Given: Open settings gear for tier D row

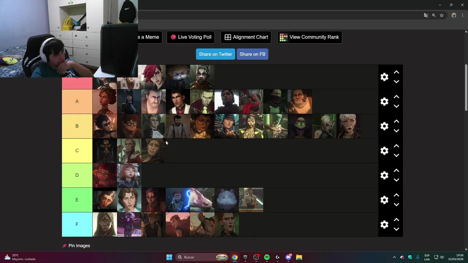Looking at the screenshot, I should point(384,175).
